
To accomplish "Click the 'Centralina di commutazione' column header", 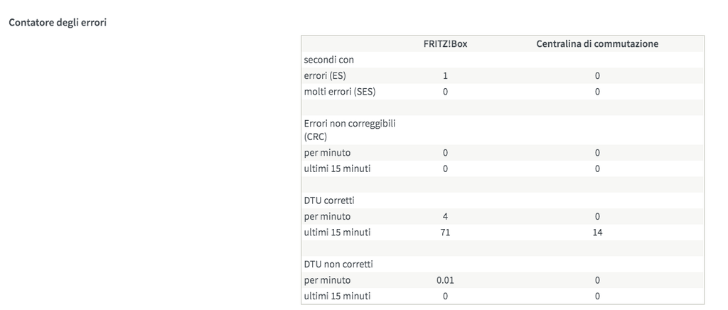I will click(596, 44).
